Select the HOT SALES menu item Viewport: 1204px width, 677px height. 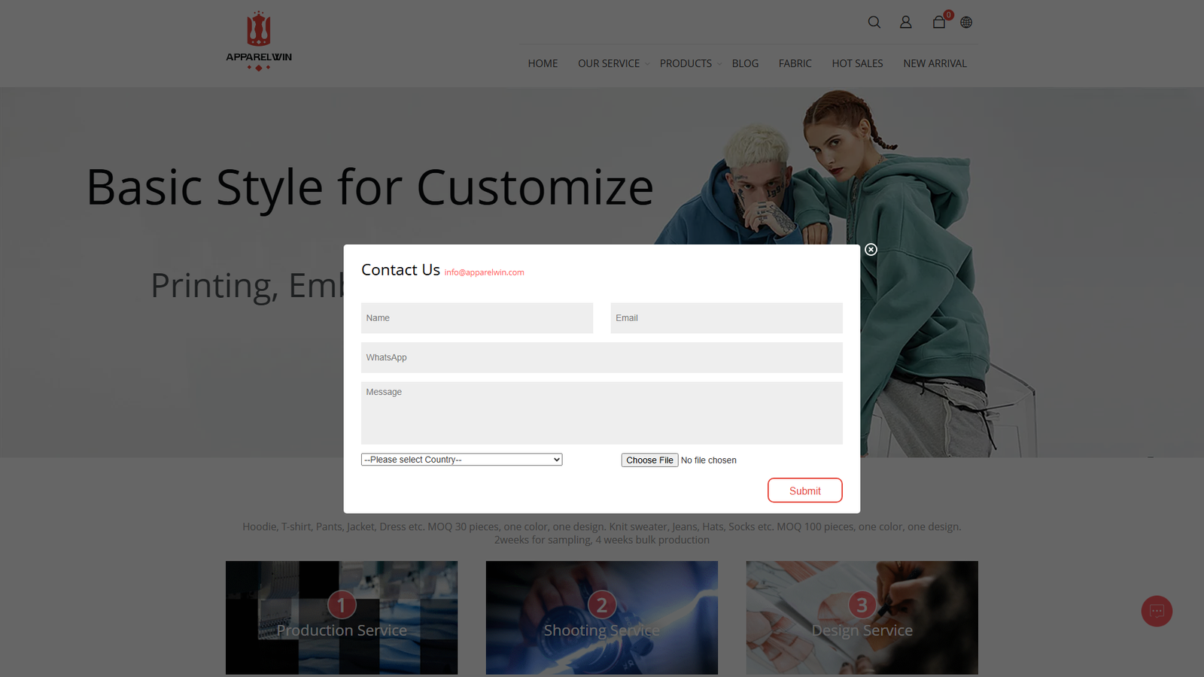tap(857, 63)
